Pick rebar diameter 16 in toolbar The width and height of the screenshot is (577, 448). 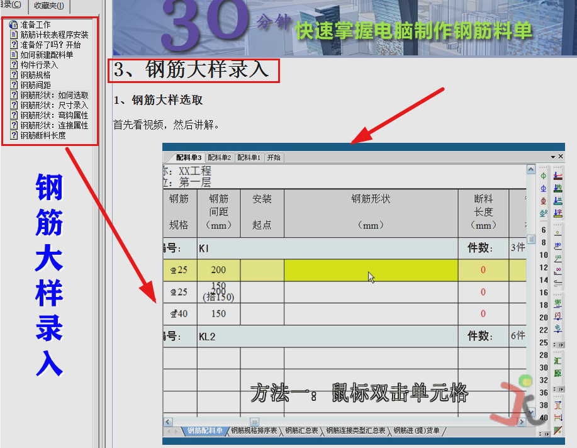click(544, 293)
